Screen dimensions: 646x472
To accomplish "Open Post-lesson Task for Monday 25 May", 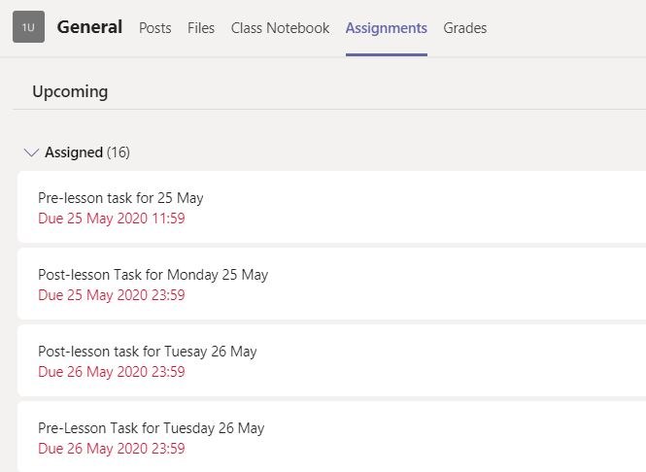I will pyautogui.click(x=153, y=275).
